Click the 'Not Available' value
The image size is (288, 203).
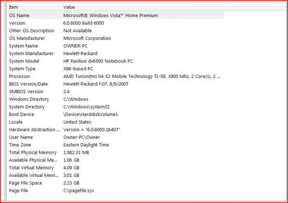(x=77, y=31)
